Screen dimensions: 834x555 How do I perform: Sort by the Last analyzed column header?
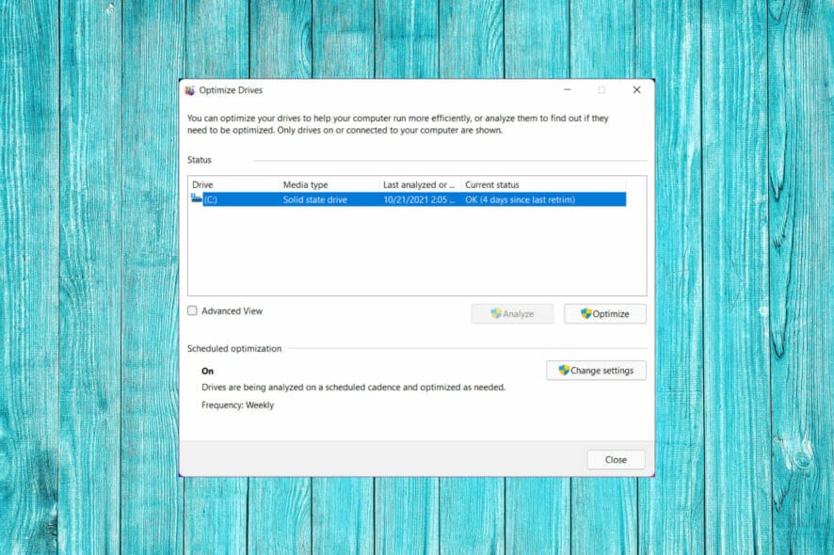coord(417,184)
